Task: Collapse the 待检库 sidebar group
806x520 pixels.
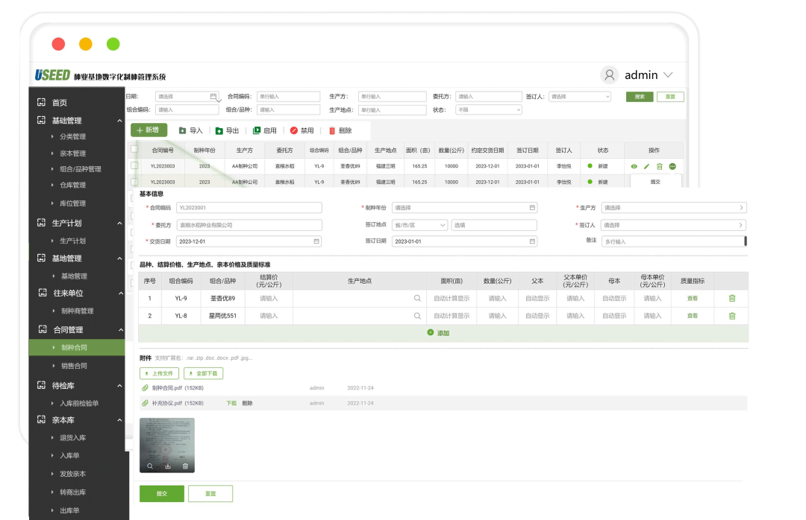Action: pos(119,385)
